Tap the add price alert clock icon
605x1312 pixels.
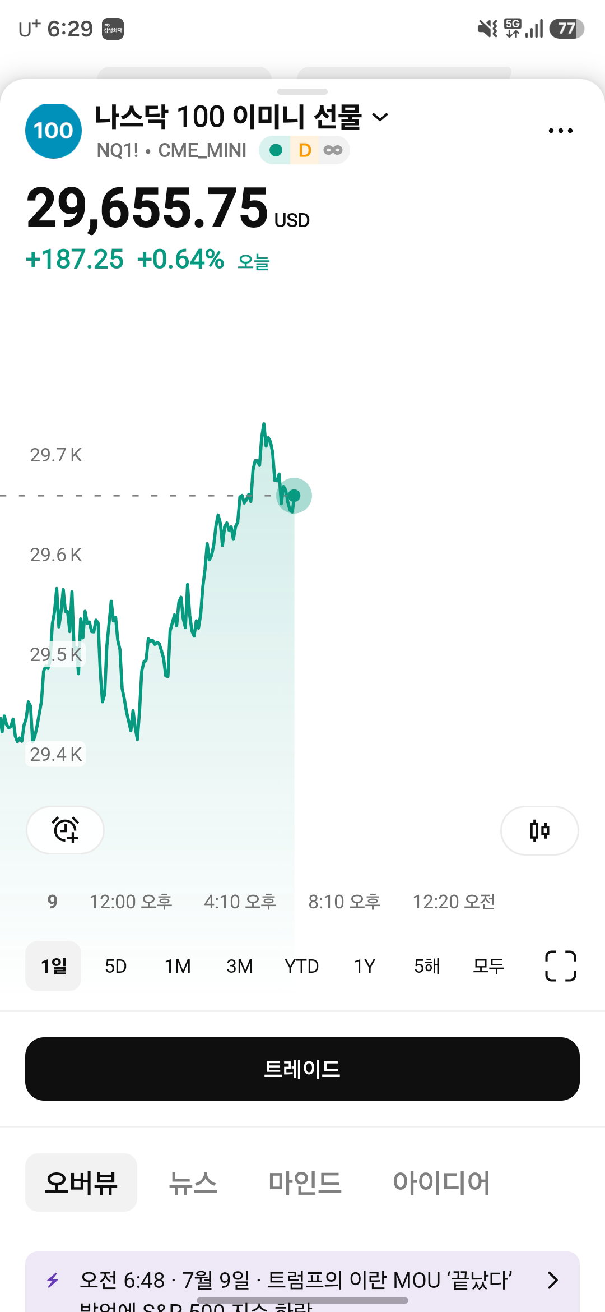click(x=66, y=830)
